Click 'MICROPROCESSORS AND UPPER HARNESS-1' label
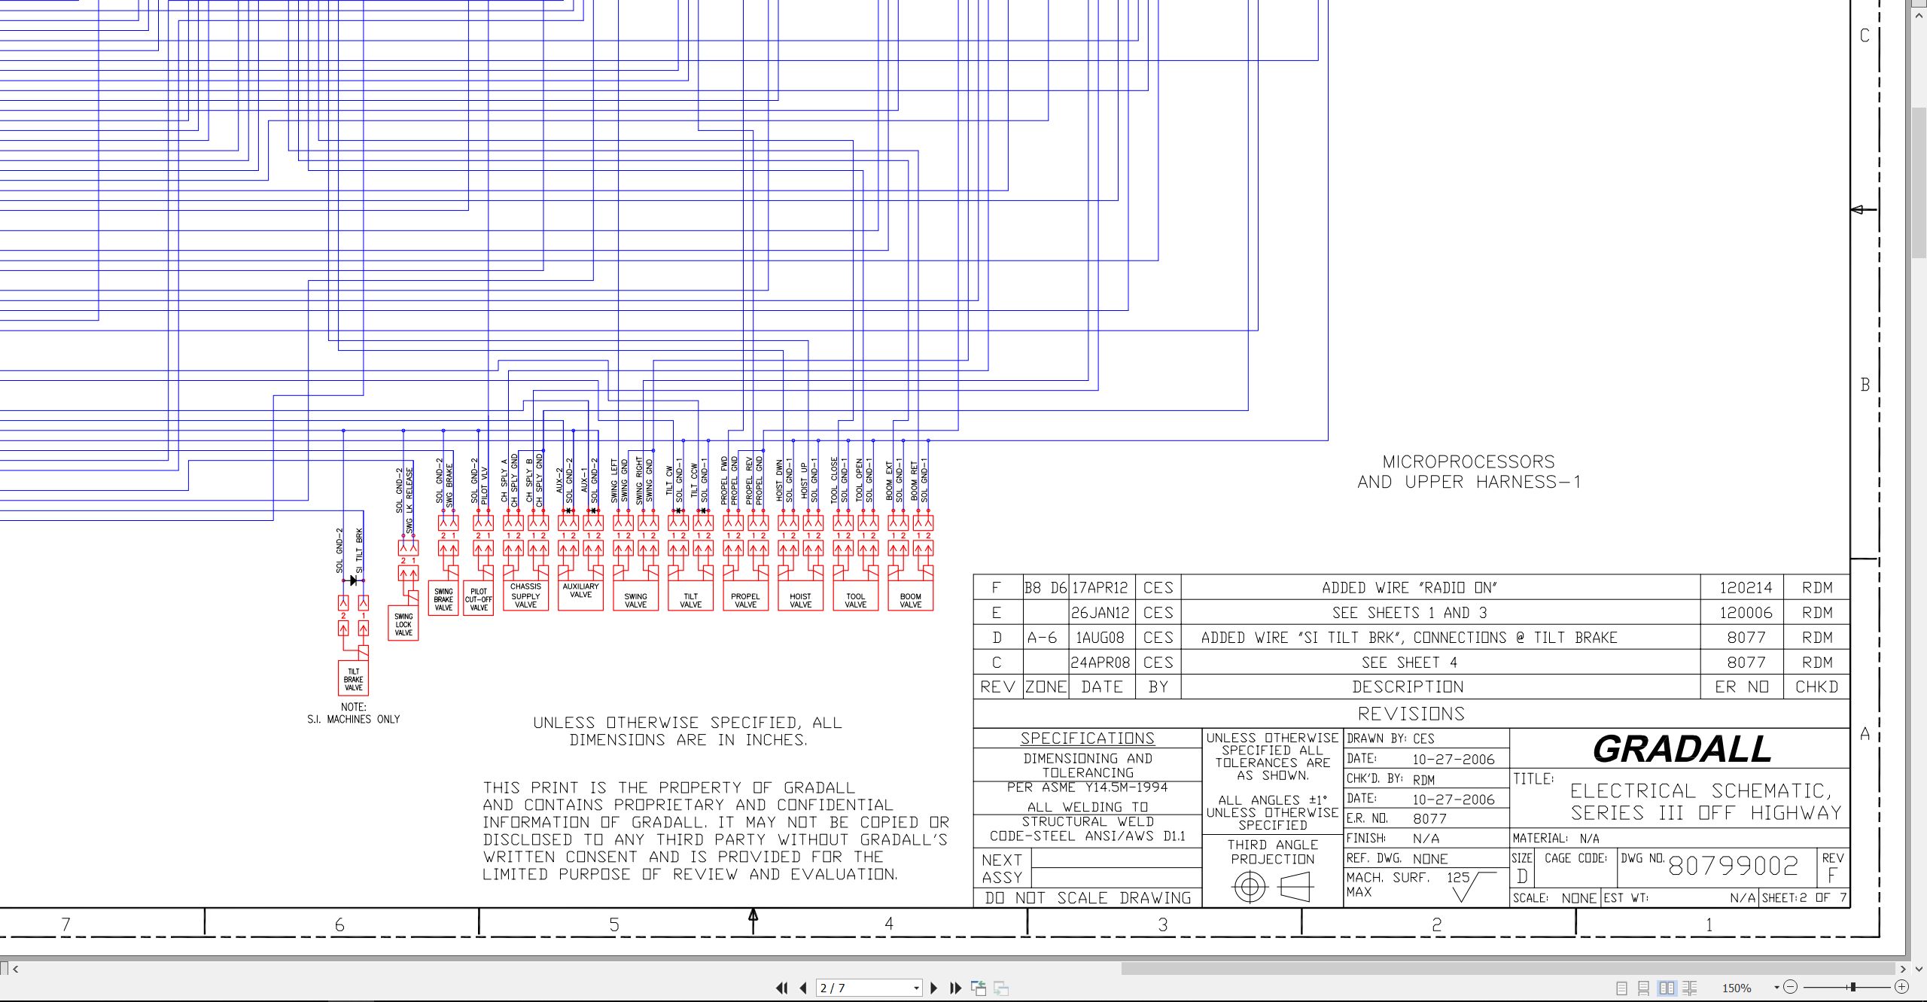 pos(1469,472)
